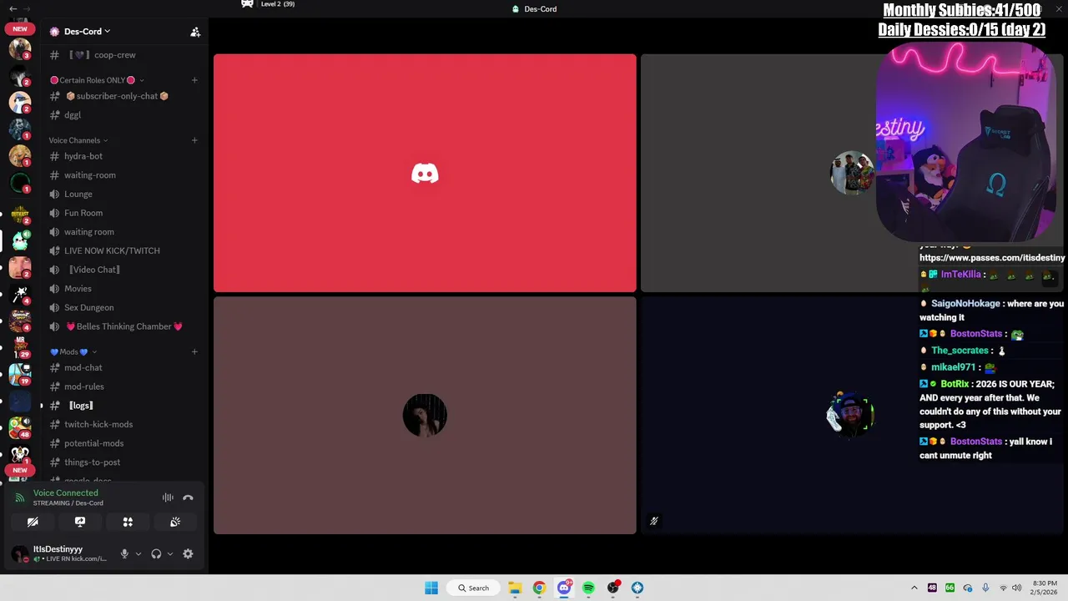Open File Explorer from taskbar

point(515,588)
